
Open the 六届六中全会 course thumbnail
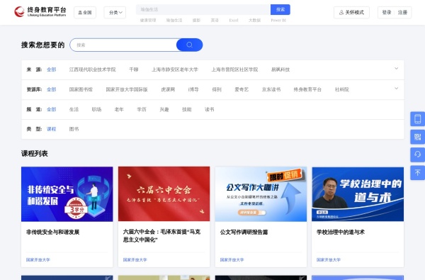point(164,194)
